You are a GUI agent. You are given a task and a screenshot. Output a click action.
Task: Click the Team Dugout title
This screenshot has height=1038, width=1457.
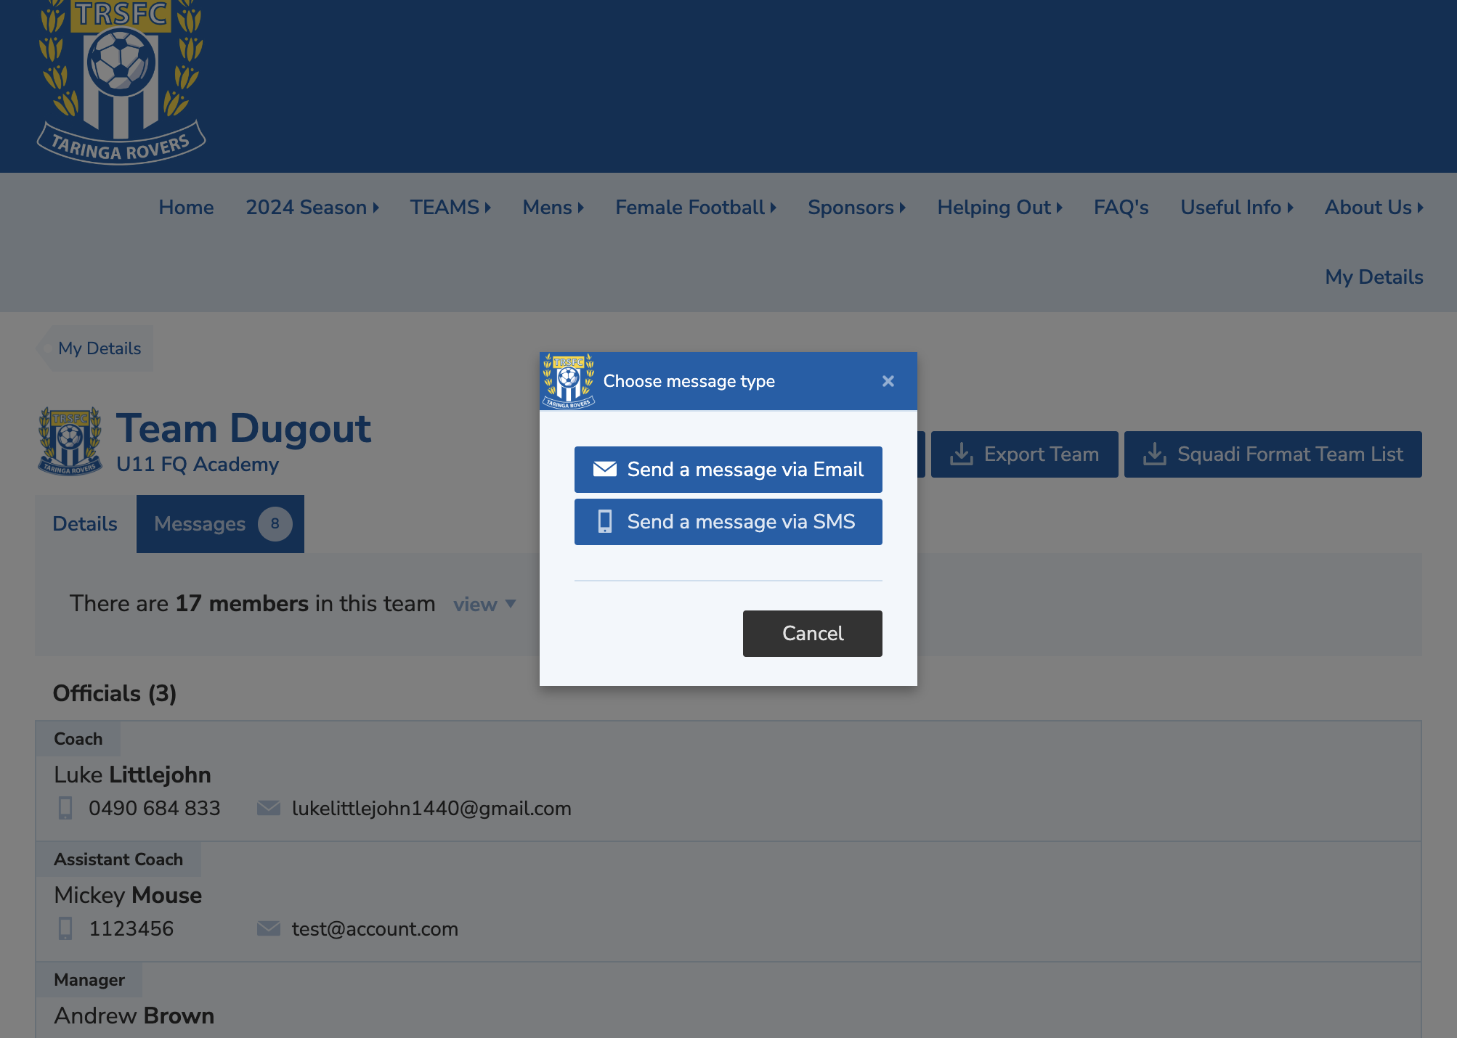[243, 428]
